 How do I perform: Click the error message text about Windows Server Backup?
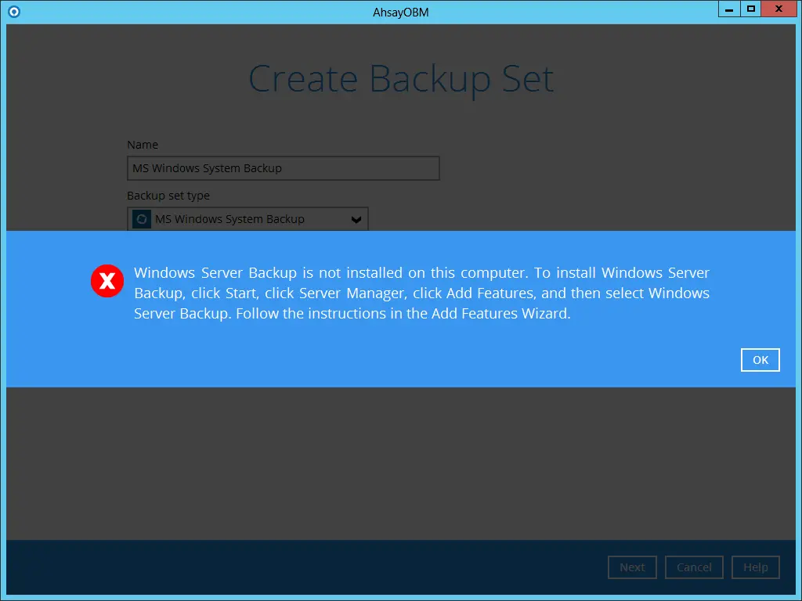click(421, 293)
